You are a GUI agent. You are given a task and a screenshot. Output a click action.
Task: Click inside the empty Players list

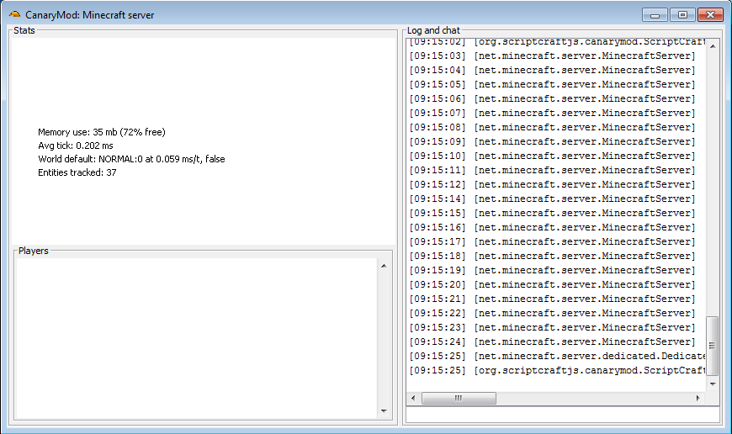(196, 338)
